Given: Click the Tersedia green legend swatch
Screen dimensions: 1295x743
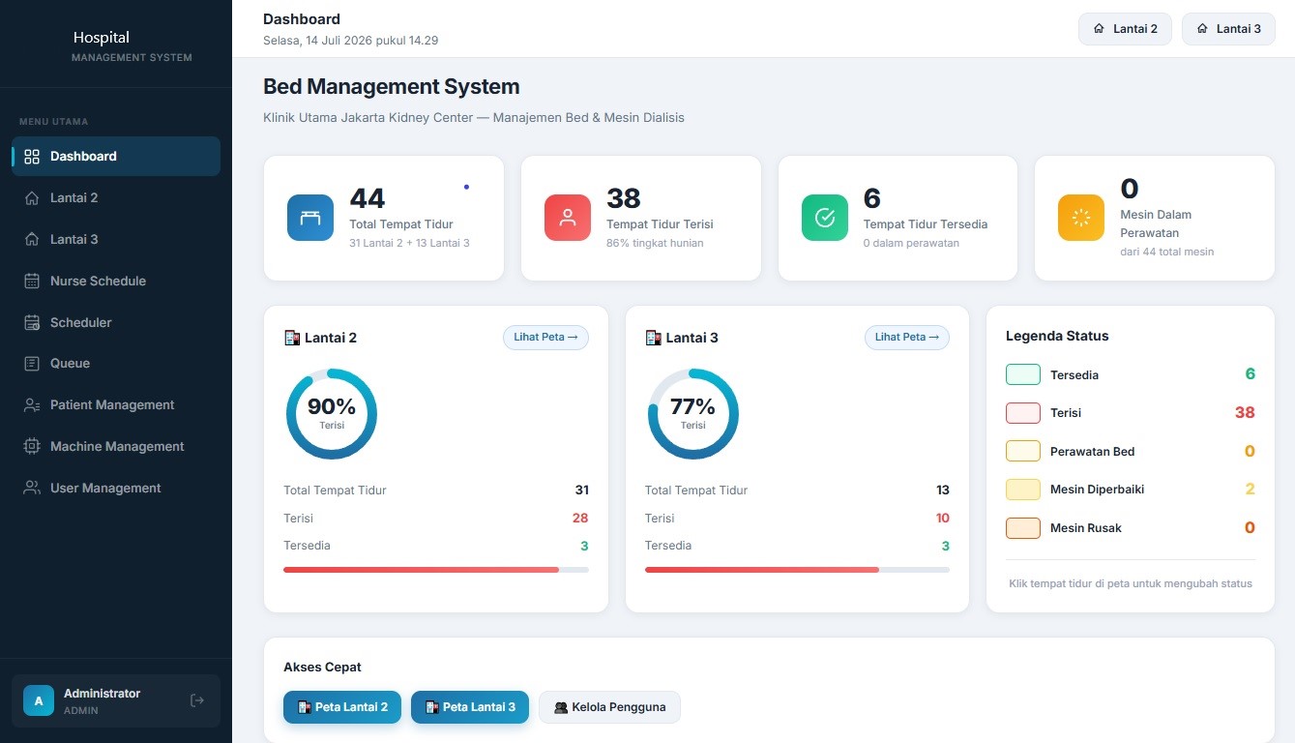Looking at the screenshot, I should pos(1023,374).
